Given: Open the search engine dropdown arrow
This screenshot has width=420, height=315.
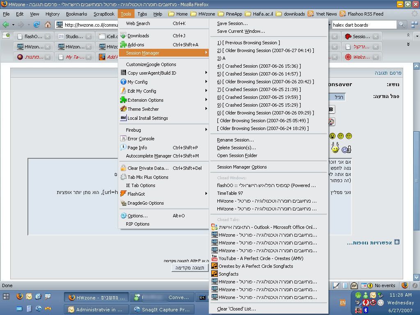Looking at the screenshot, I should (x=329, y=25).
